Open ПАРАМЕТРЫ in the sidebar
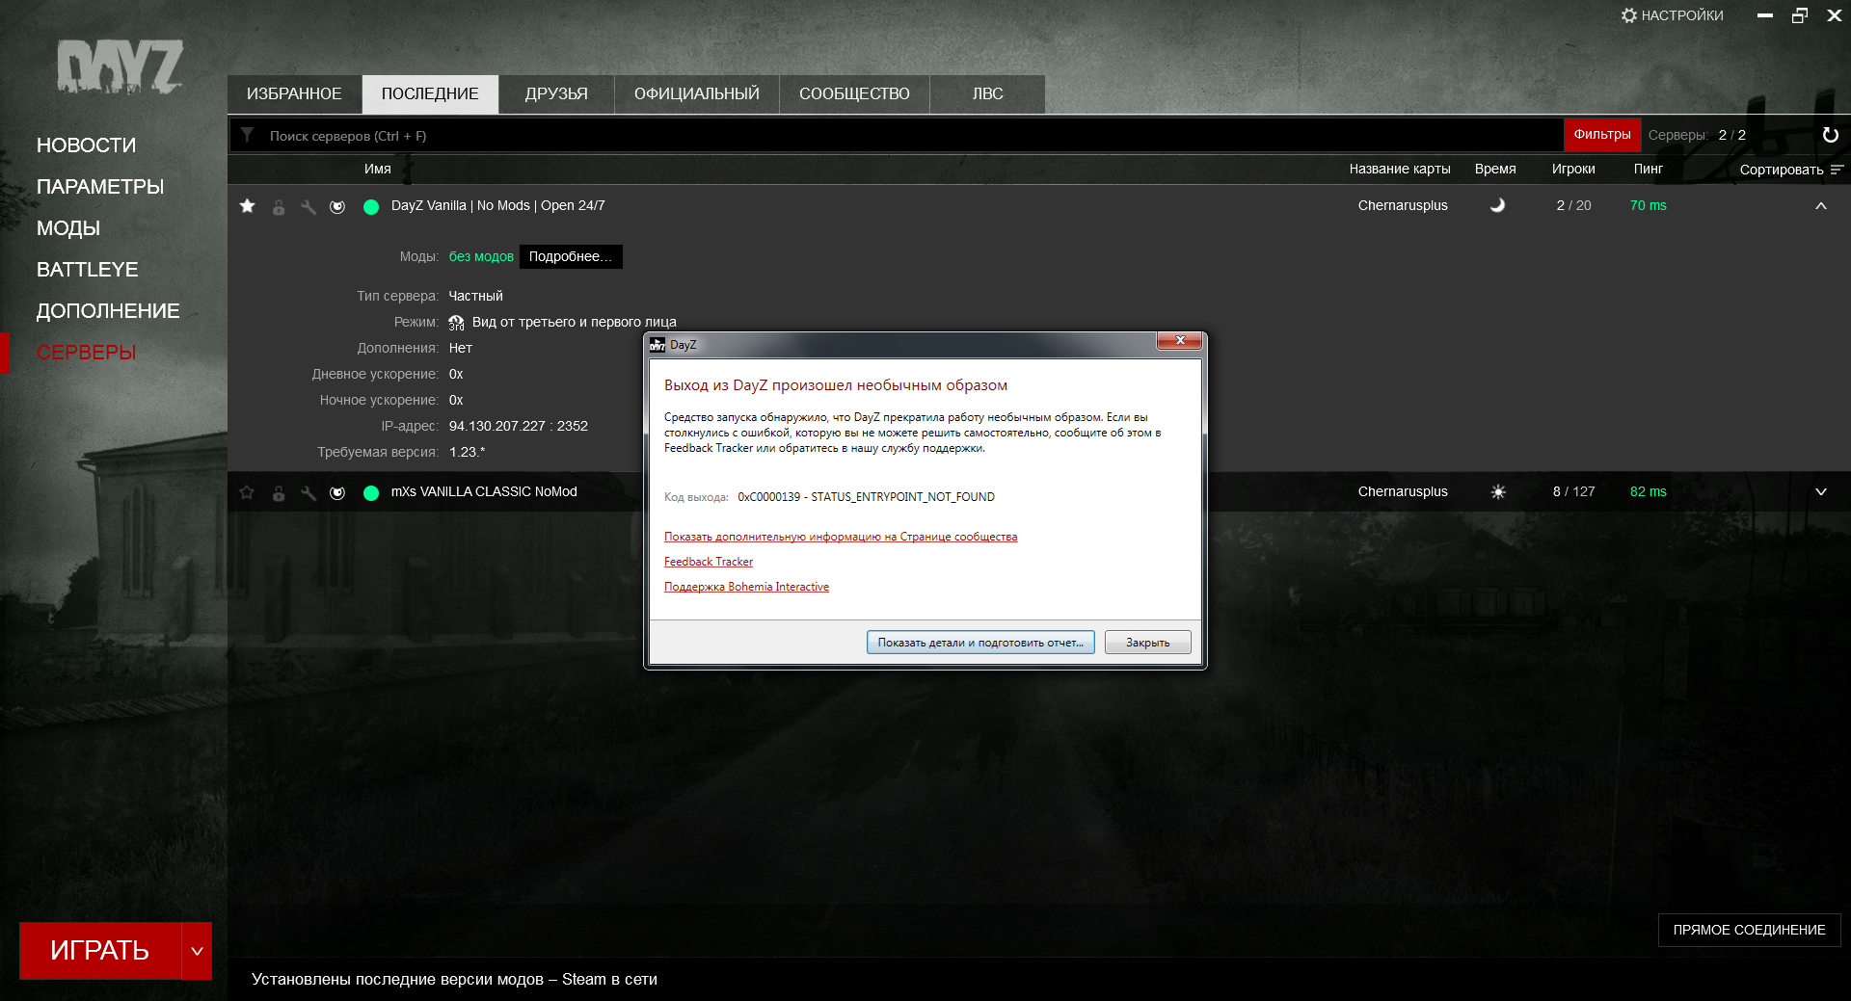Screen dimensions: 1851x1001 [100, 187]
